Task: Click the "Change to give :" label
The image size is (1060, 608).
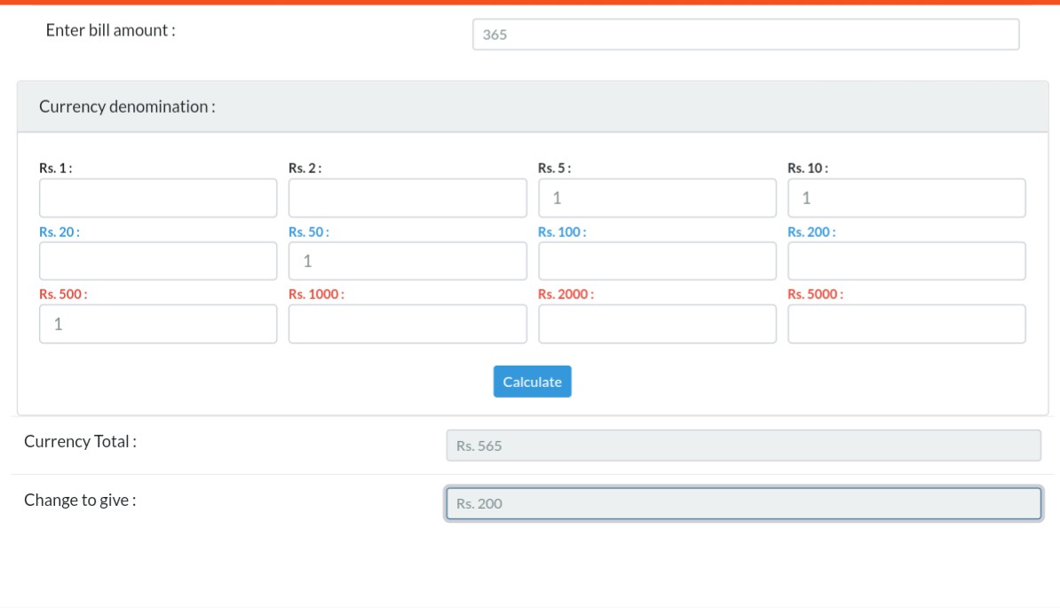Action: [x=81, y=500]
